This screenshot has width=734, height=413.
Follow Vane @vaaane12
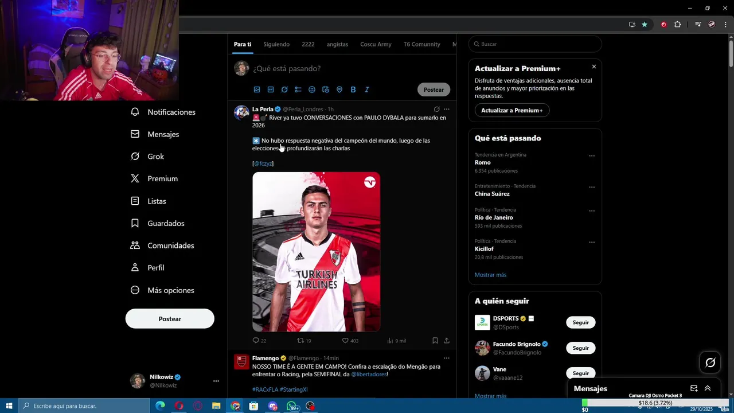pyautogui.click(x=580, y=373)
